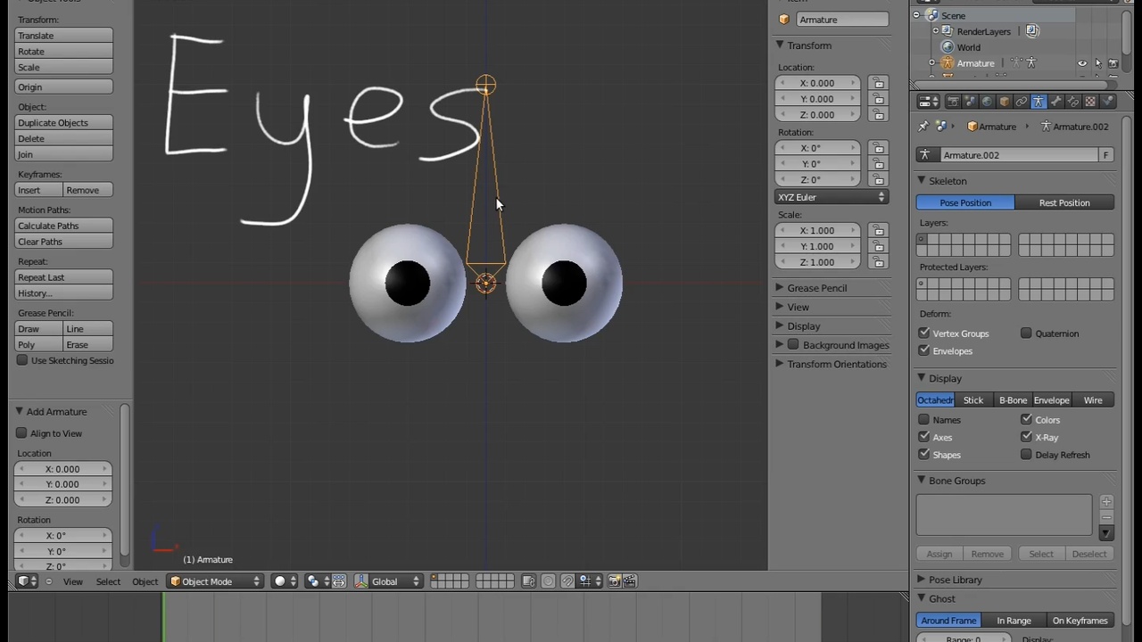Image resolution: width=1142 pixels, height=642 pixels.
Task: Enable the Quaternion deform checkbox
Action: click(x=1026, y=333)
